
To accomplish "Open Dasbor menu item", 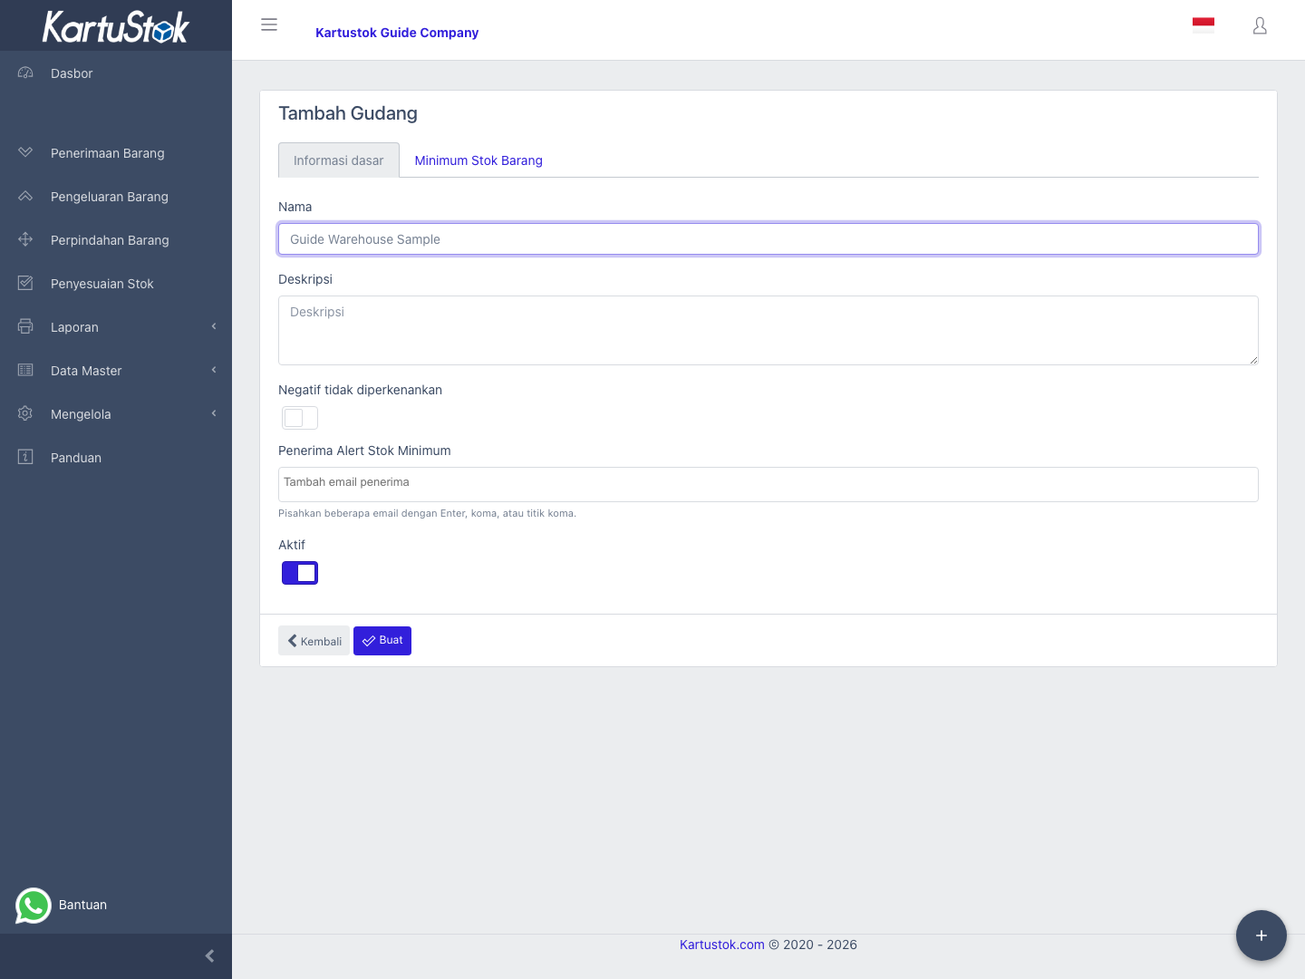I will click(116, 73).
